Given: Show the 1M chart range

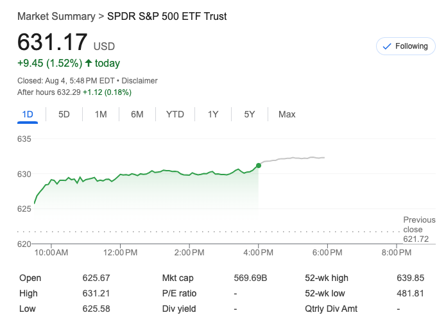Looking at the screenshot, I should (x=101, y=114).
